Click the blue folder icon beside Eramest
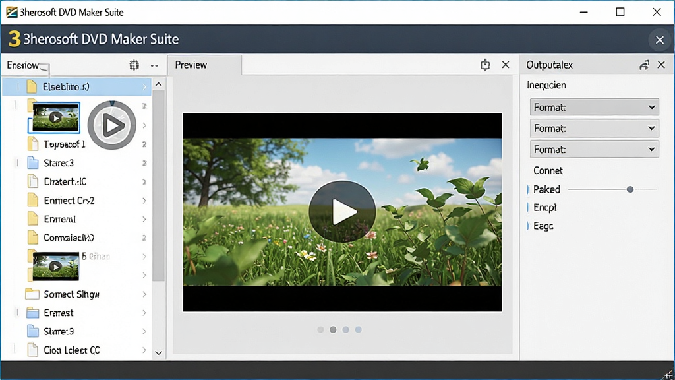 (x=33, y=312)
